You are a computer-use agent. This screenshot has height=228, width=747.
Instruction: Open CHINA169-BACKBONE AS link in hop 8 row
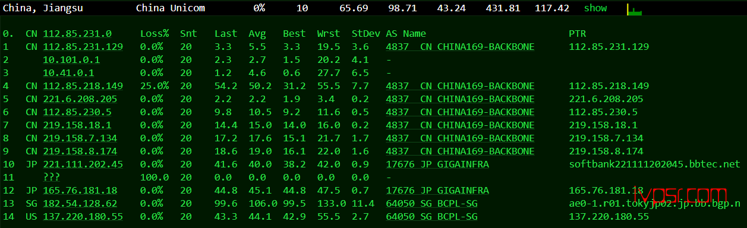460,138
